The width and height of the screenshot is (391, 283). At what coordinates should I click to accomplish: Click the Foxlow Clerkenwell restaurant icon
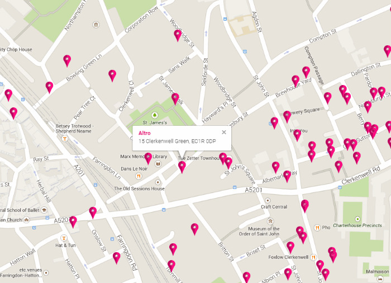[x=314, y=257]
